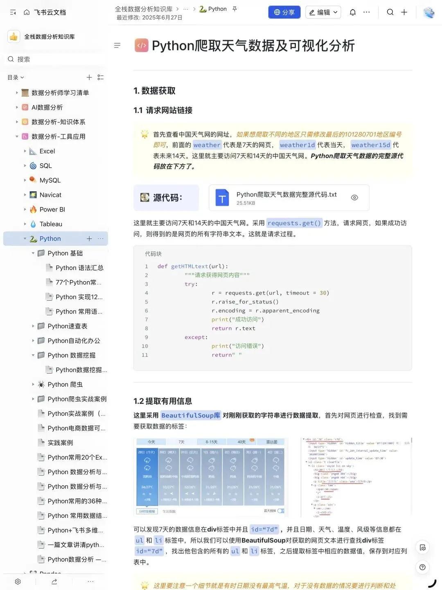Add a child page under Python
Viewport: 442px width, 590px height.
click(89, 238)
